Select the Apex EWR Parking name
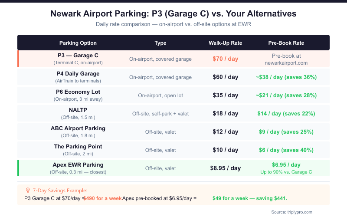This screenshot has width=347, height=217. pos(78,165)
